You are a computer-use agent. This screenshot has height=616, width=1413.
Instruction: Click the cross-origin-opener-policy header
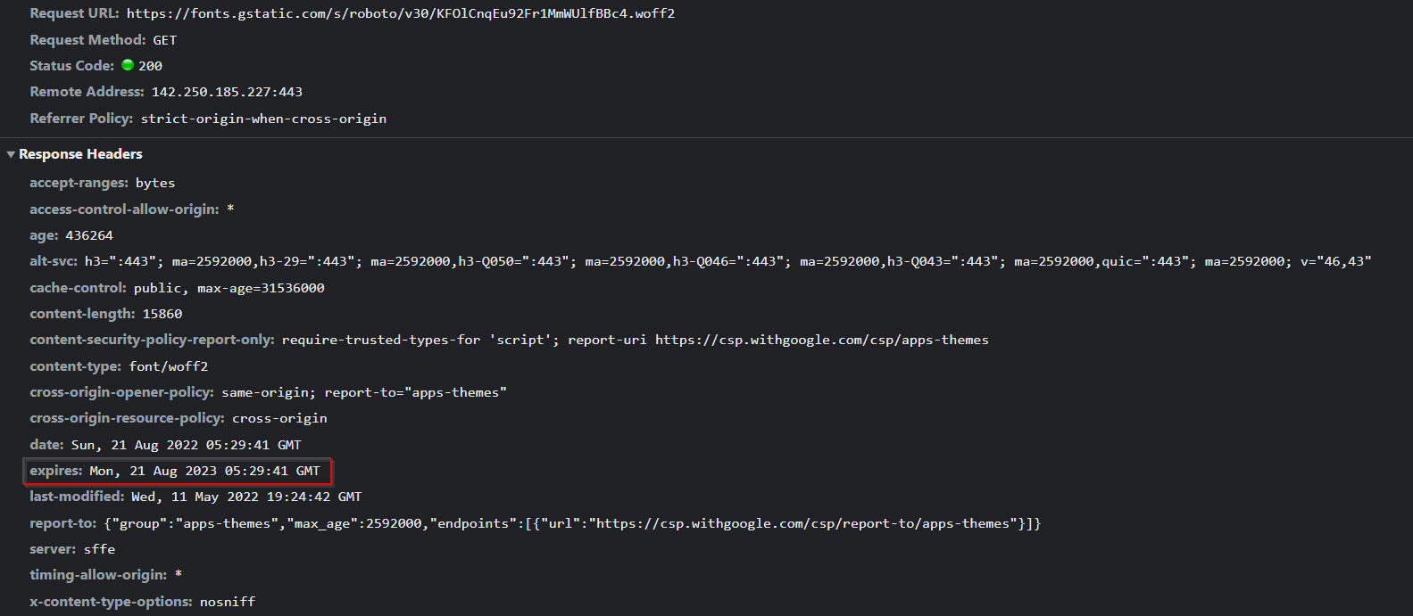[x=121, y=392]
